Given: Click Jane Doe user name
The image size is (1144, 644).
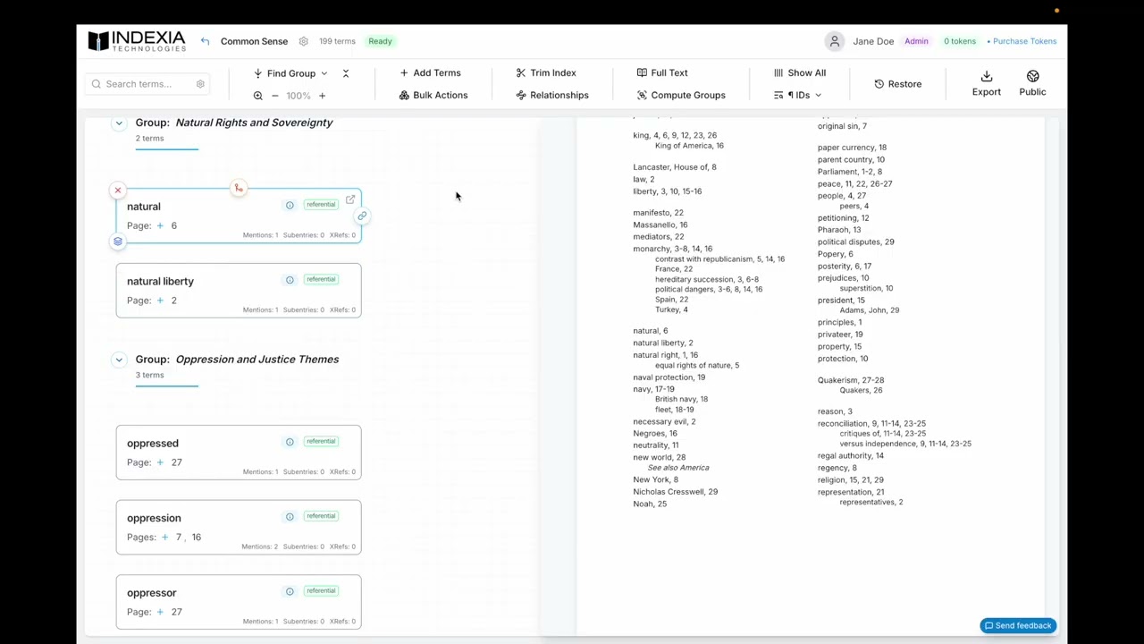Looking at the screenshot, I should point(873,41).
